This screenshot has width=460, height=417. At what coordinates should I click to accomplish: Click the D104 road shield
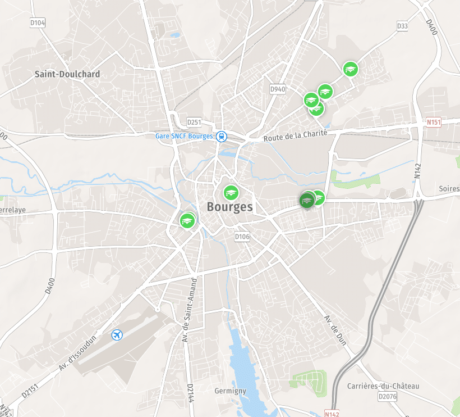pyautogui.click(x=38, y=22)
